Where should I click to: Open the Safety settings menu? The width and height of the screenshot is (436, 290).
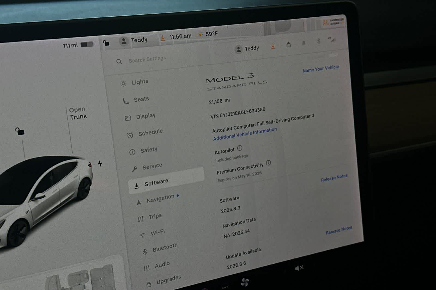[144, 150]
